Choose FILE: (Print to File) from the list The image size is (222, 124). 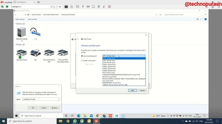coord(124,73)
